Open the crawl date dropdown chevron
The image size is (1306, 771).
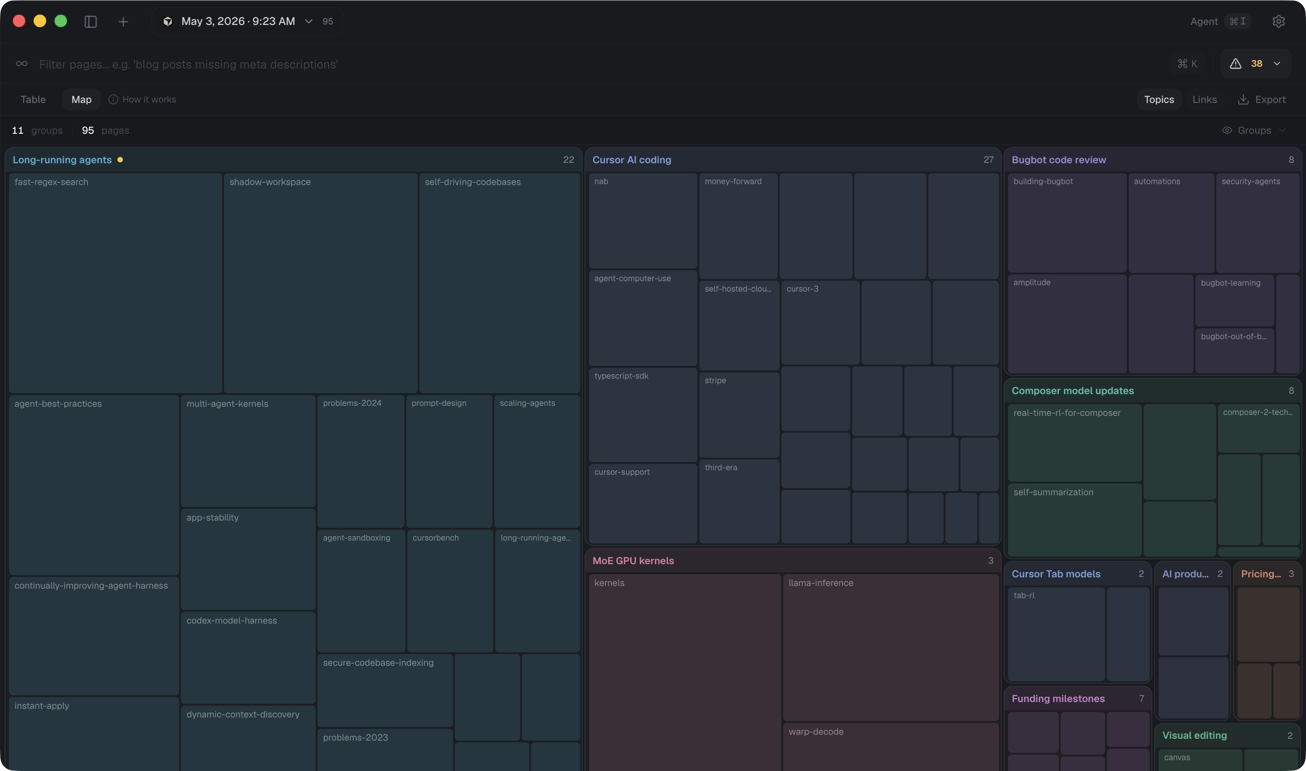(x=308, y=21)
